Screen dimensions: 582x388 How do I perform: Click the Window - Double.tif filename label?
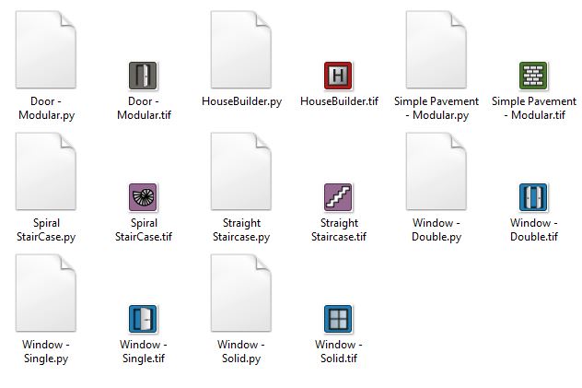[x=534, y=229]
